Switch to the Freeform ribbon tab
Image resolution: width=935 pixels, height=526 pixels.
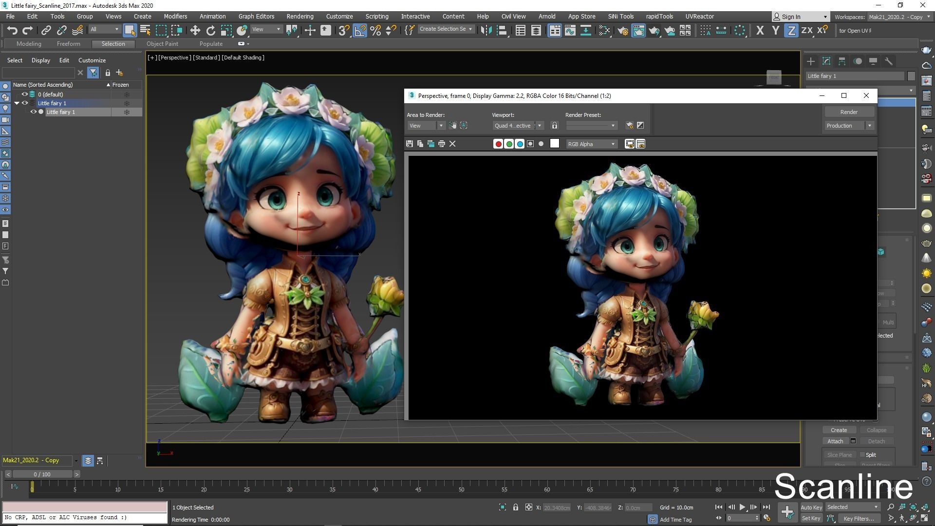point(68,44)
